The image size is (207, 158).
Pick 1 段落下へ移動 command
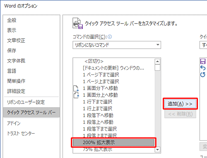pos(113,115)
